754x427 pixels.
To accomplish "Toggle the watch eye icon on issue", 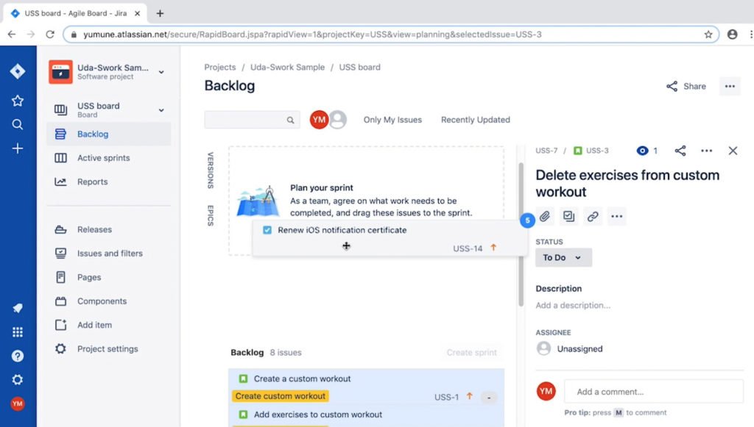I will point(642,151).
